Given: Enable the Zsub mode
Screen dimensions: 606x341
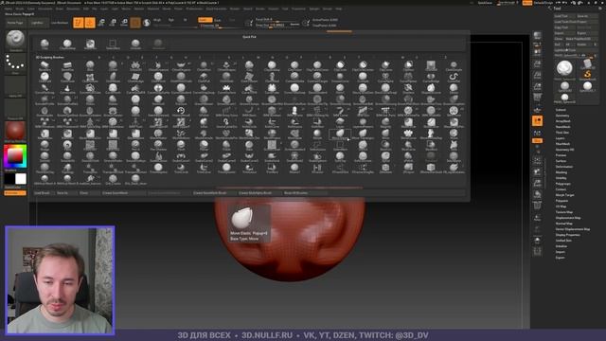Looking at the screenshot, I should pos(218,20).
